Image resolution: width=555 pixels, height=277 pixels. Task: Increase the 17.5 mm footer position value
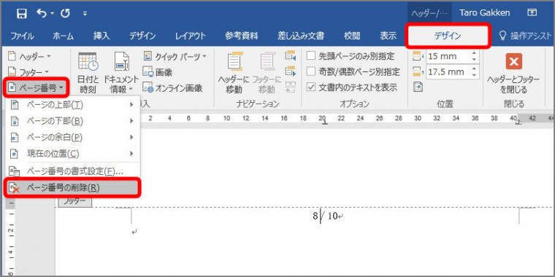[474, 69]
